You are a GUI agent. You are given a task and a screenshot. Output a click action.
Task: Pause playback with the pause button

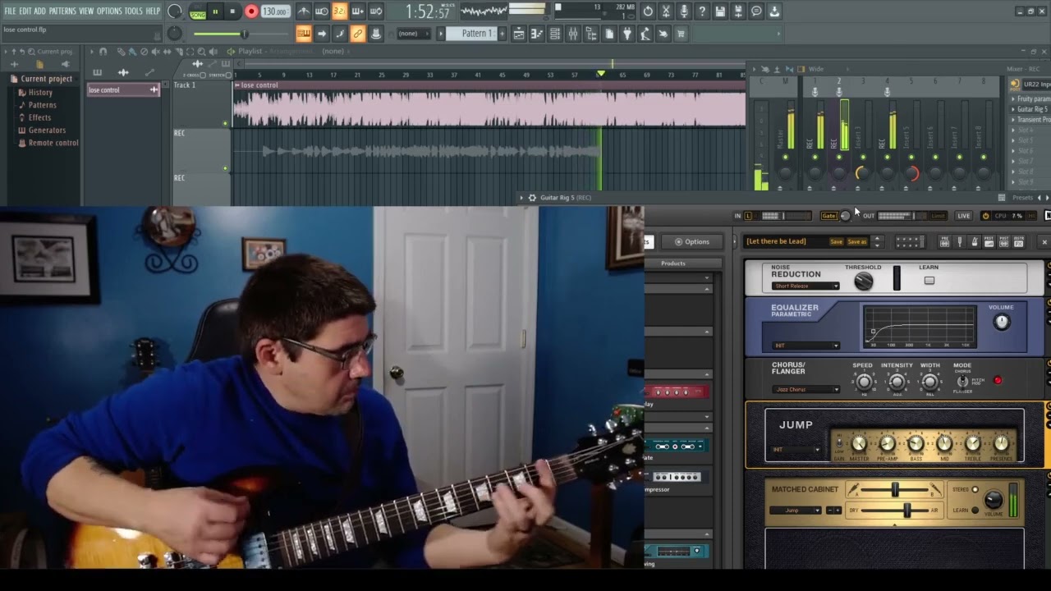215,11
